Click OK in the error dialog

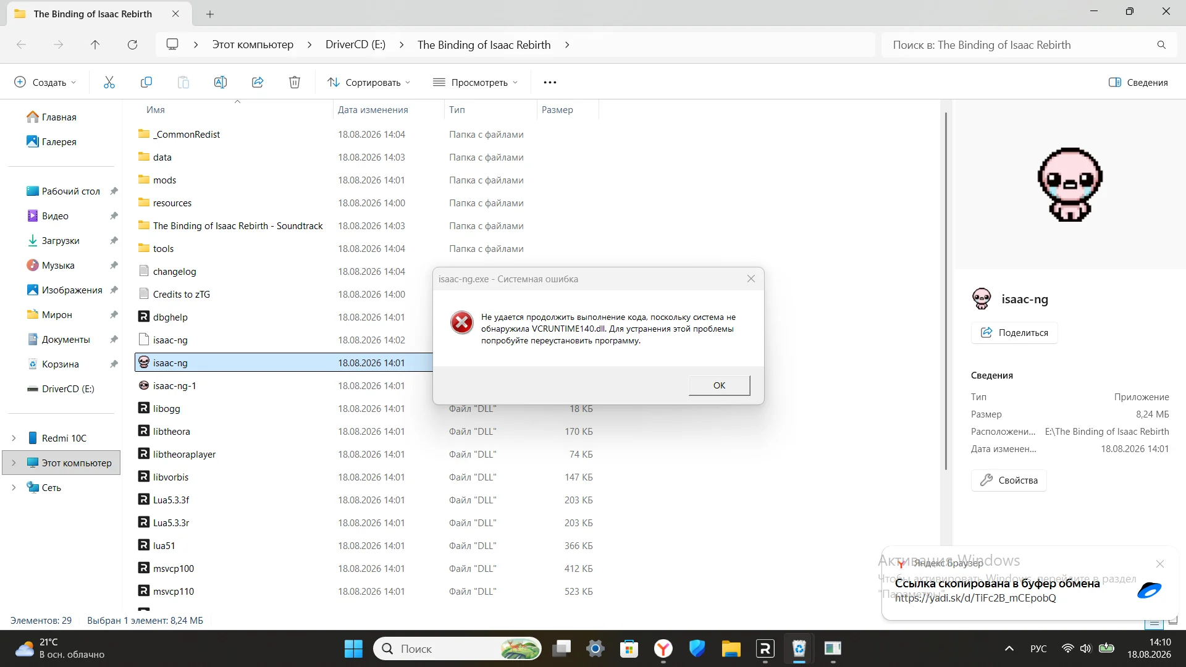tap(720, 385)
